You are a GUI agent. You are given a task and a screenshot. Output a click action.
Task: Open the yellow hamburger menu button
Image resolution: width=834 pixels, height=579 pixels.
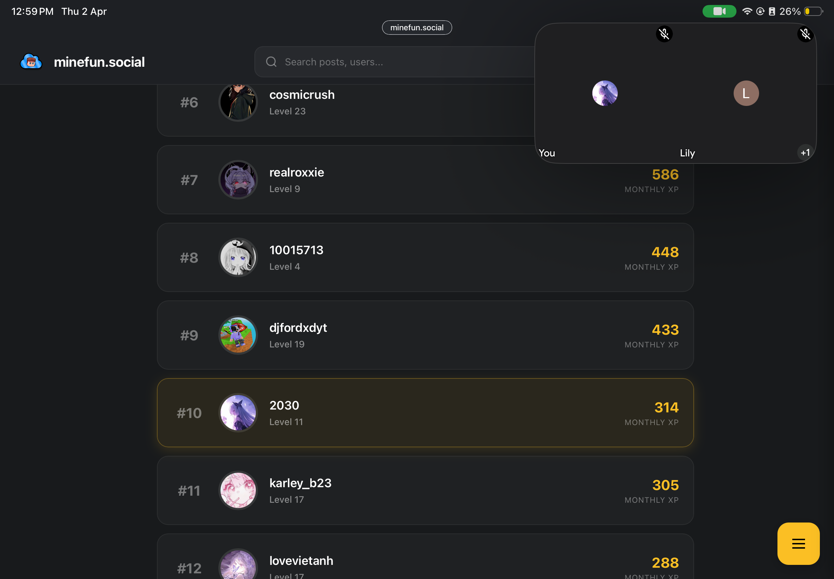coord(798,543)
